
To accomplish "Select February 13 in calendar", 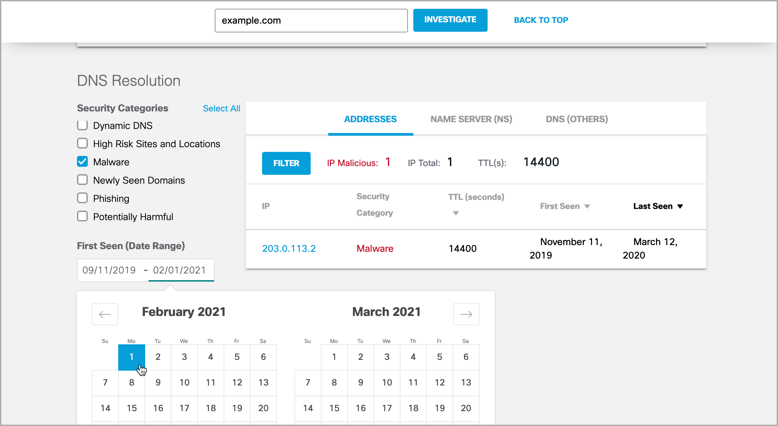I will tap(263, 383).
